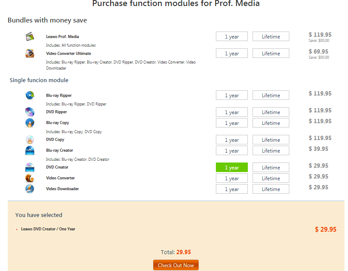This screenshot has width=348, height=271.
Task: Click 'Includes: Blu-ray Copy, DVD Copy' text
Action: pyautogui.click(x=74, y=132)
